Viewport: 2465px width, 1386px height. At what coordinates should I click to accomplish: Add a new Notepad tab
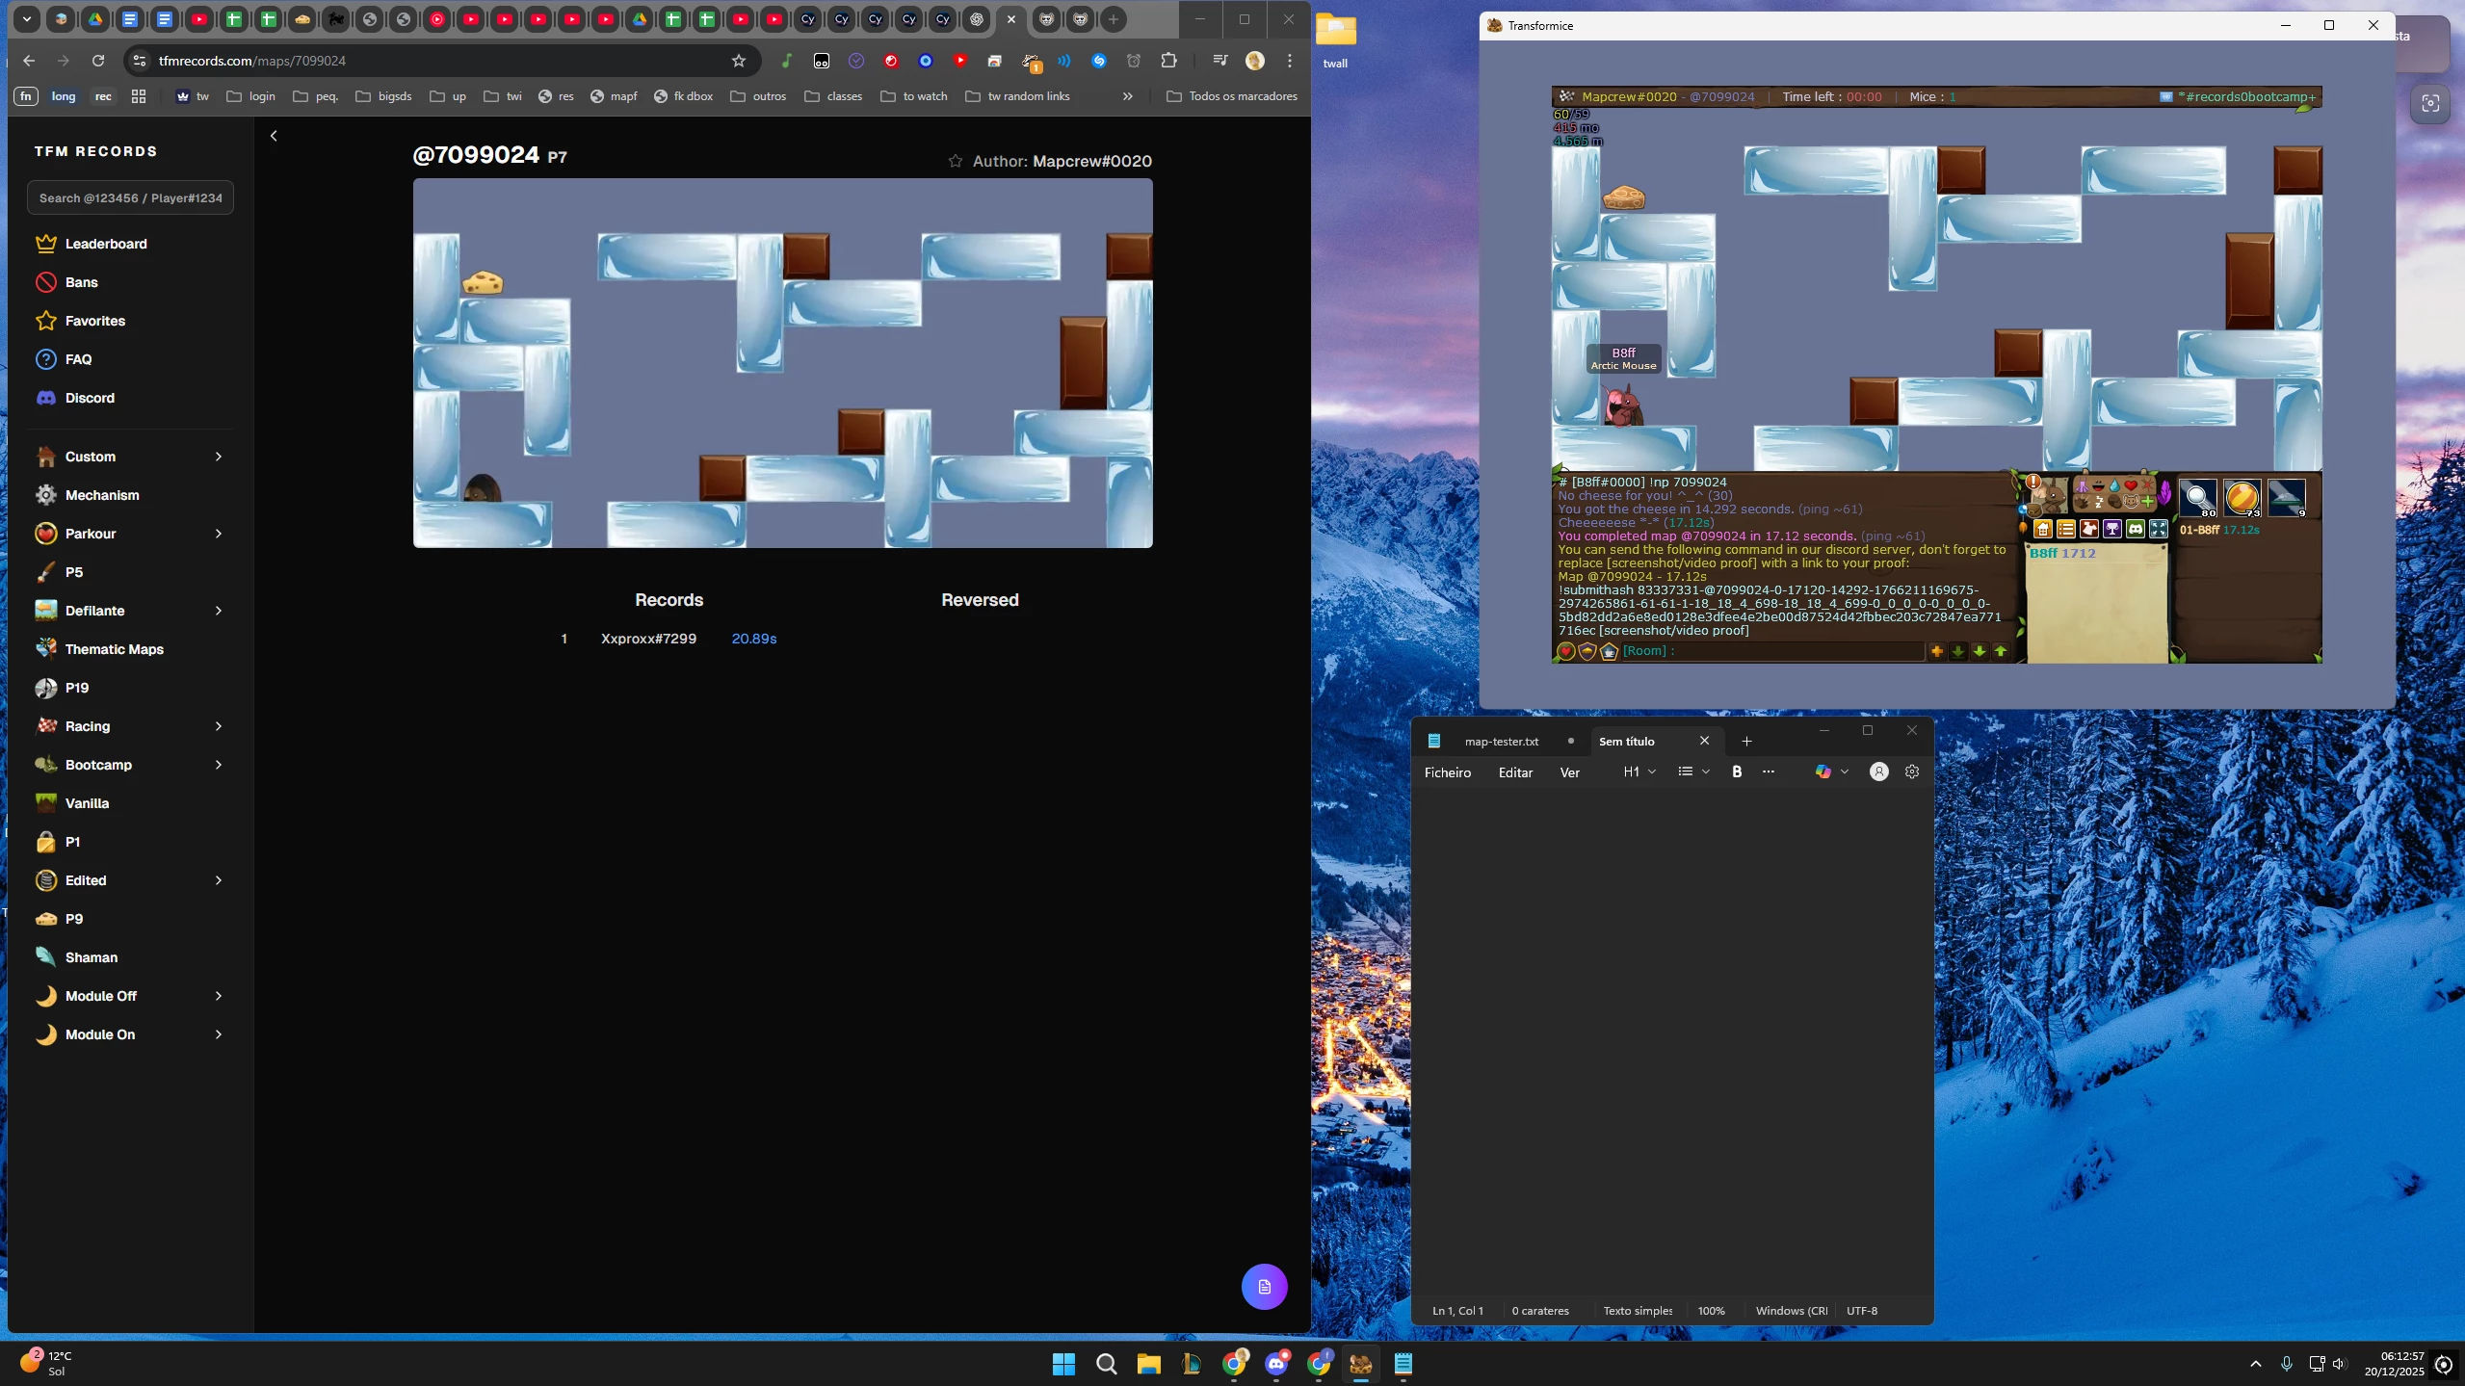1746,742
